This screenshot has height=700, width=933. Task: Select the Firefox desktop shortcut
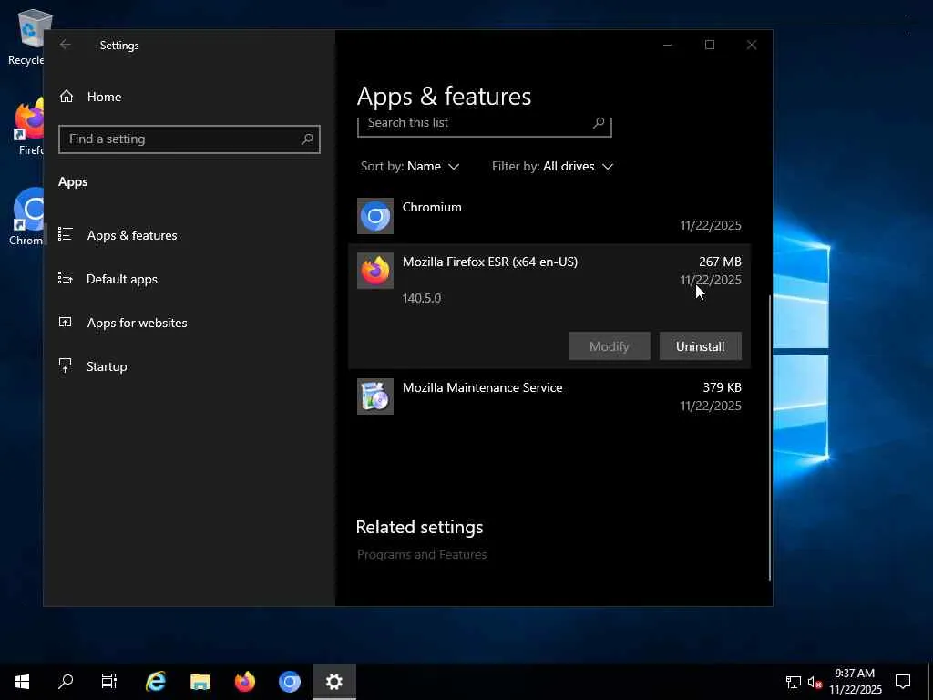pos(28,128)
